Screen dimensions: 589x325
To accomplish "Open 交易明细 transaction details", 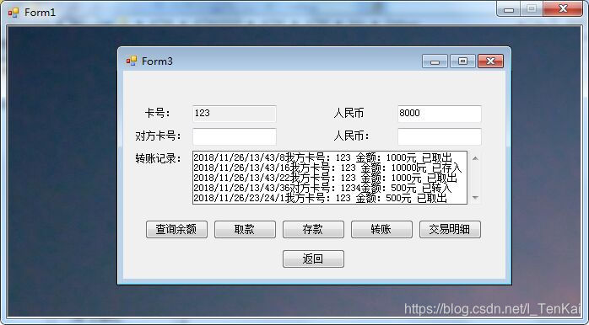I will click(x=450, y=229).
